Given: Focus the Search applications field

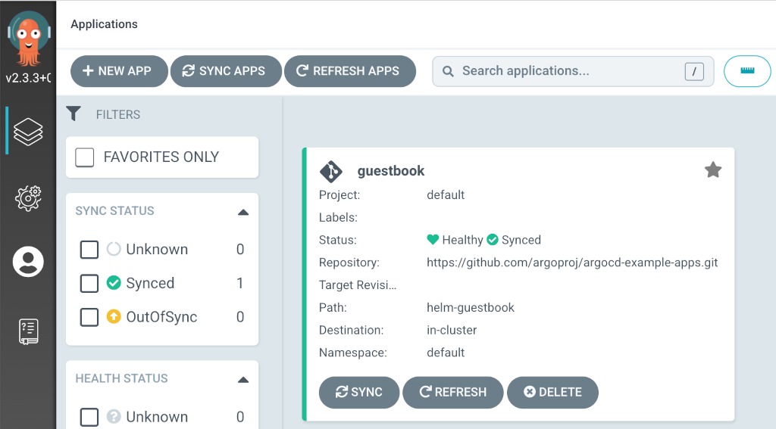Looking at the screenshot, I should (x=573, y=71).
